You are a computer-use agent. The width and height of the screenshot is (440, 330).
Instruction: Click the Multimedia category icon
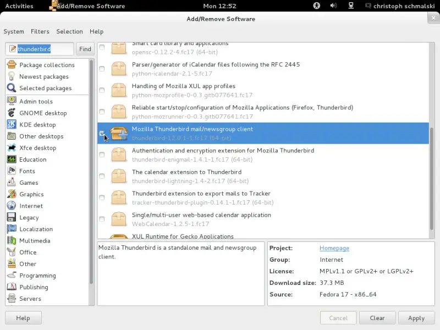coord(12,240)
